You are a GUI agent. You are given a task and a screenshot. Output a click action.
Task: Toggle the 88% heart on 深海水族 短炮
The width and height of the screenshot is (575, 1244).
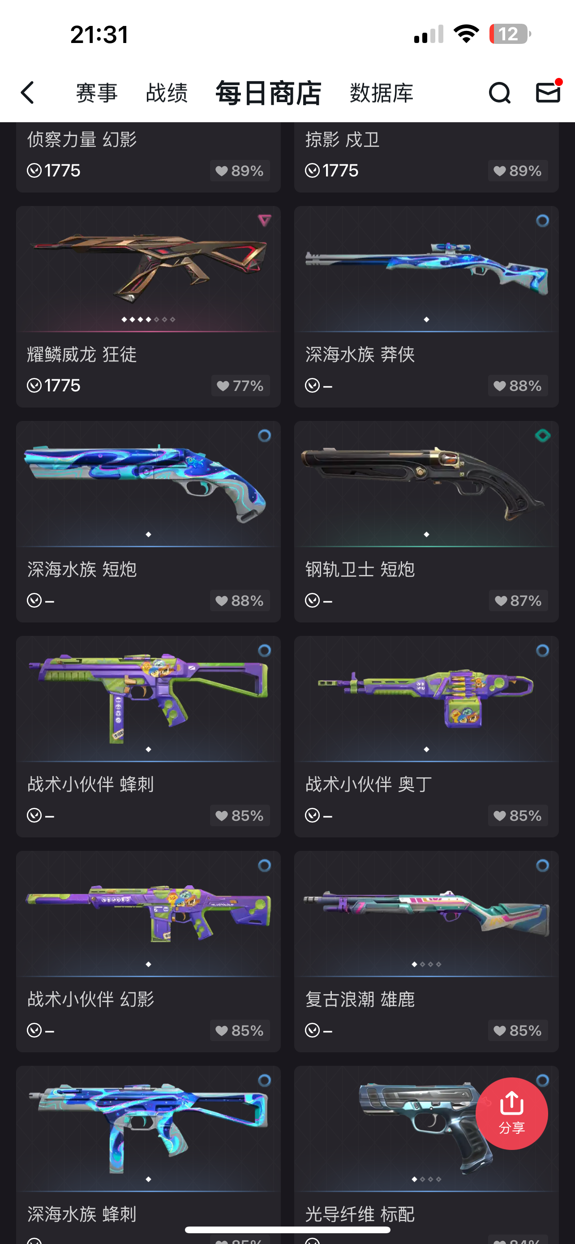[x=240, y=600]
